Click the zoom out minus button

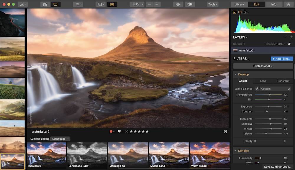(x=150, y=4)
